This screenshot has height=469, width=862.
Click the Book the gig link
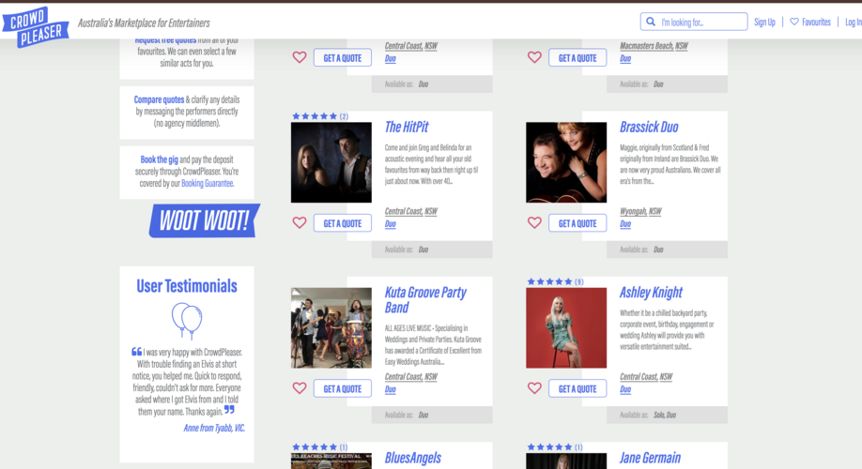(x=159, y=159)
